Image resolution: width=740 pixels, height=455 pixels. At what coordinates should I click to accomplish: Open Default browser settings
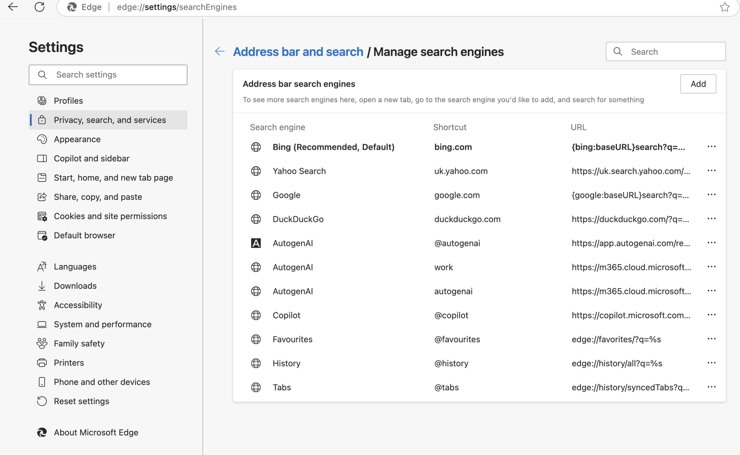[108, 236]
